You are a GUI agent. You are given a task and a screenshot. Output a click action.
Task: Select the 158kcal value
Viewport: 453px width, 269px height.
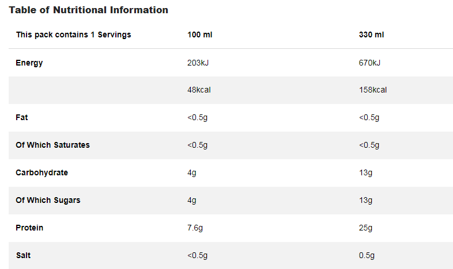pos(372,90)
